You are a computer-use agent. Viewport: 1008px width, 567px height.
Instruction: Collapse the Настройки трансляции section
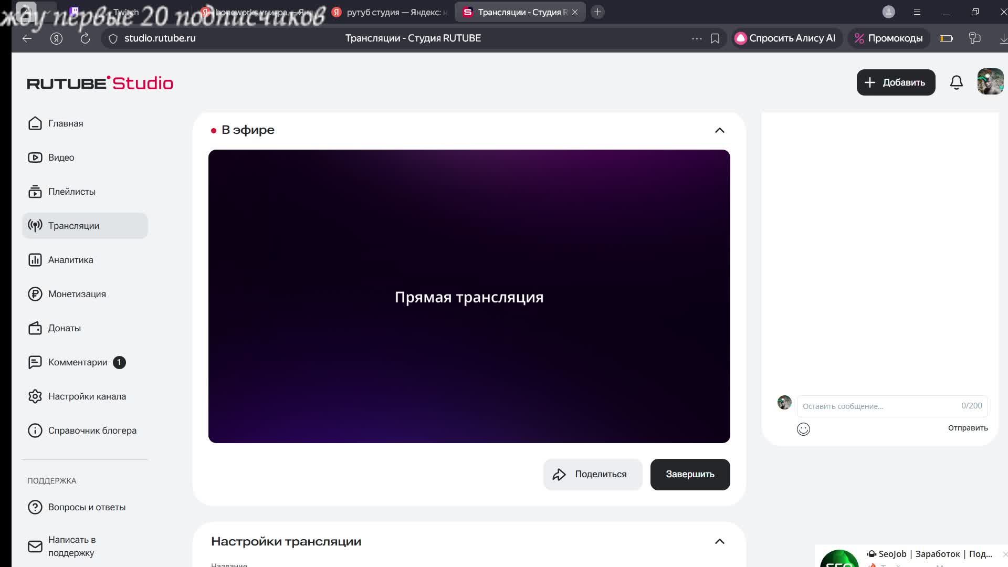tap(719, 541)
